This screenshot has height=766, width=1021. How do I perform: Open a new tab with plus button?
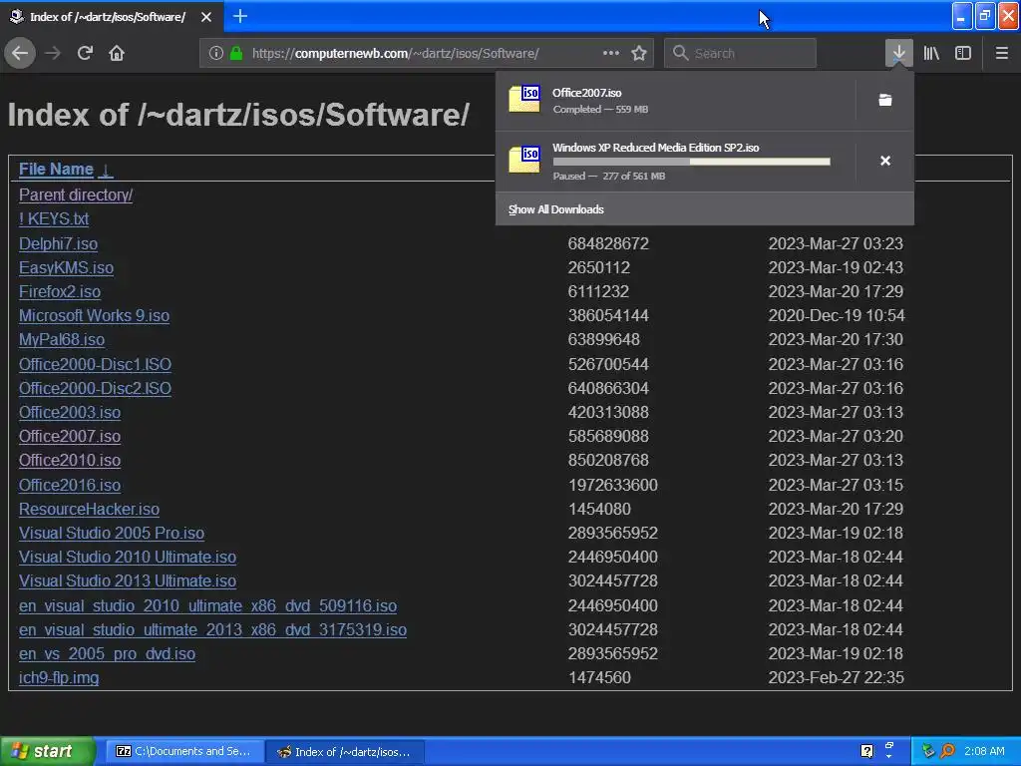[x=239, y=16]
